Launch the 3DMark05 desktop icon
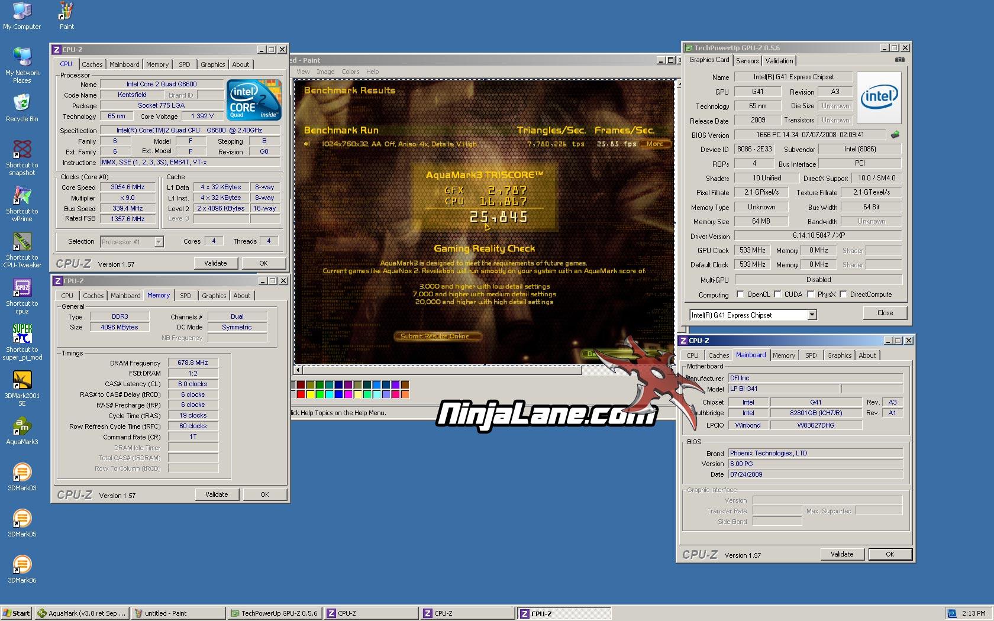Screen dimensions: 994x621 pyautogui.click(x=22, y=523)
